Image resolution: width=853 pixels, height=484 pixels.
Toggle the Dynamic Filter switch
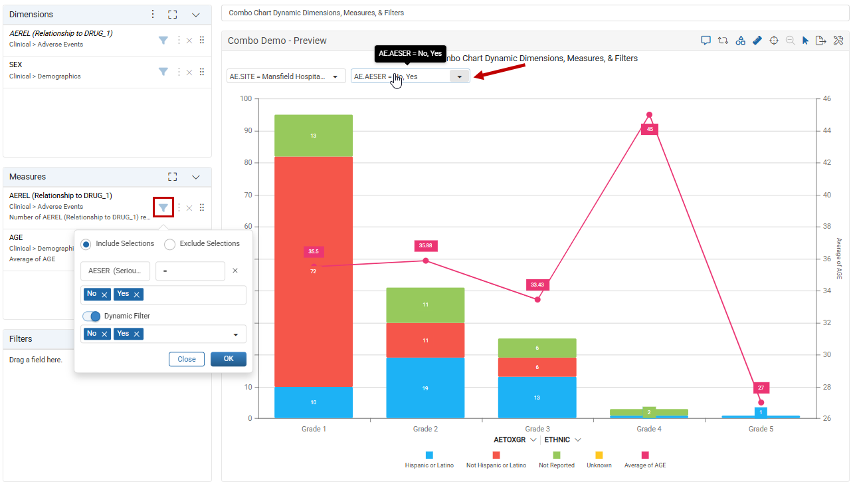91,316
